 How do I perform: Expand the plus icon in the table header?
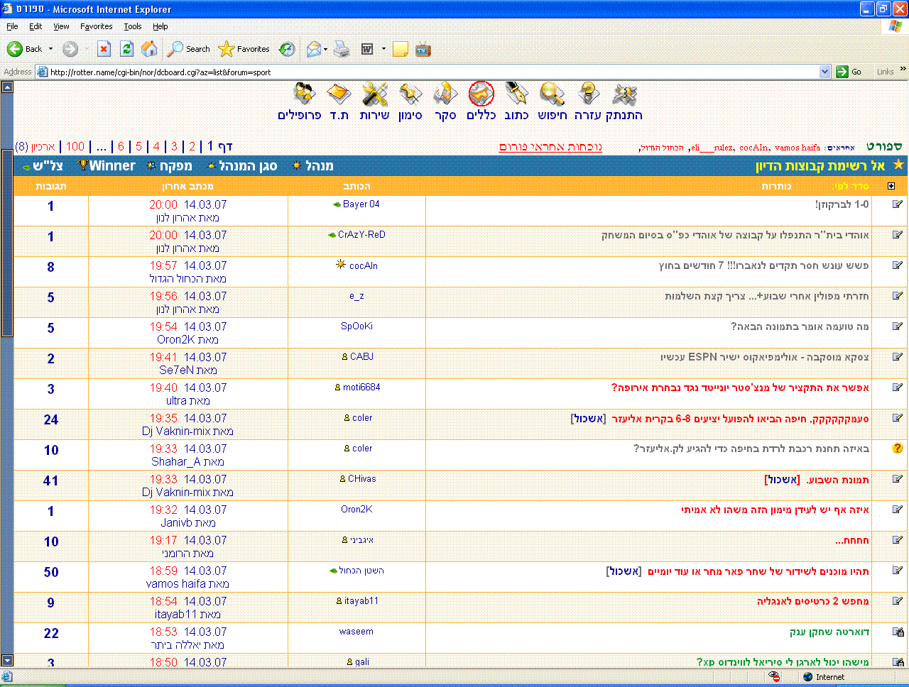(x=891, y=186)
